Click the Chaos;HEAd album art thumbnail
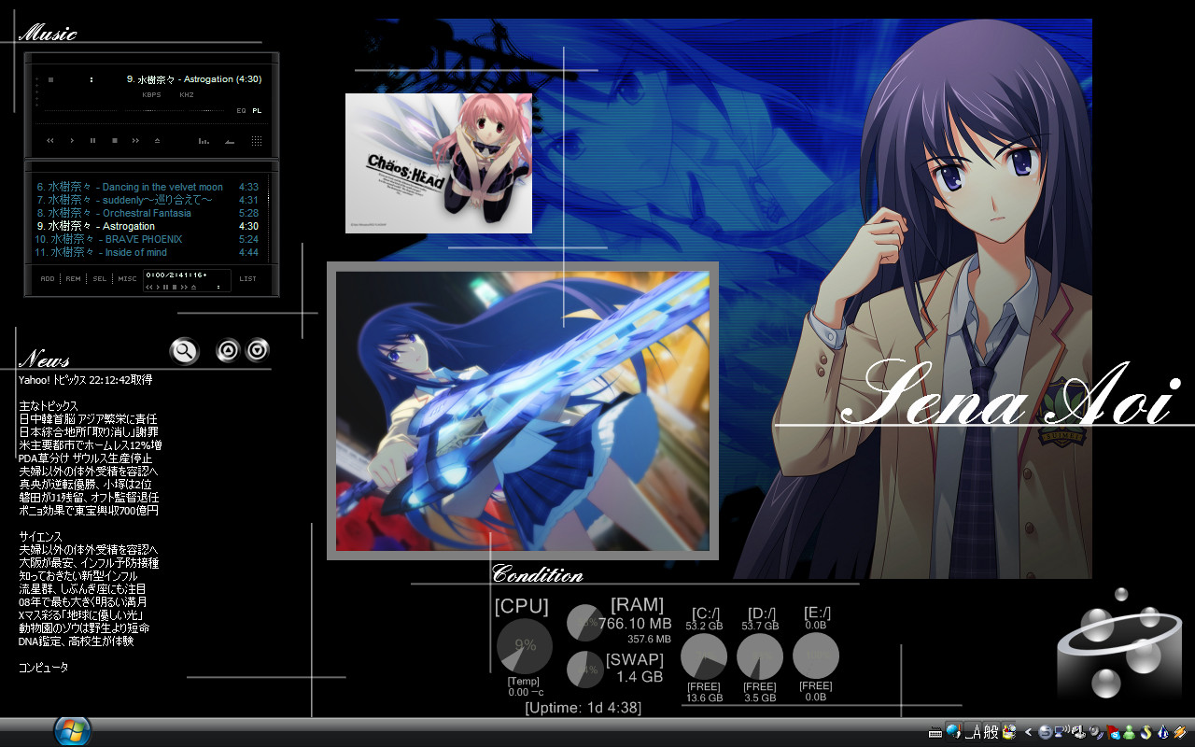Image resolution: width=1195 pixels, height=747 pixels. (439, 163)
